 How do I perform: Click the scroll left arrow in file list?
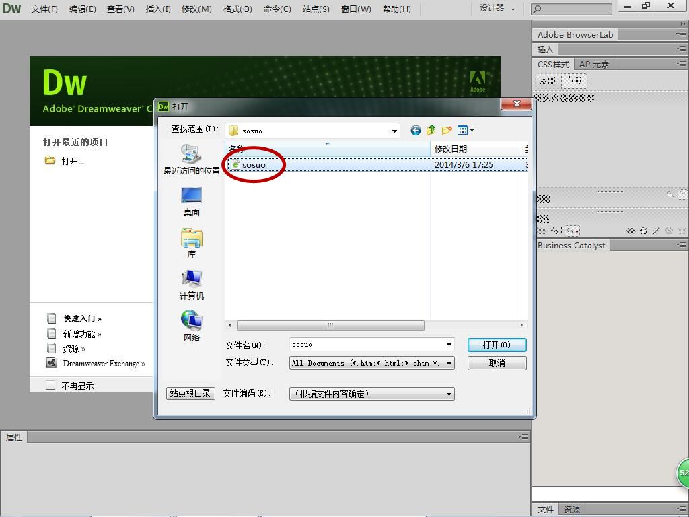(230, 325)
